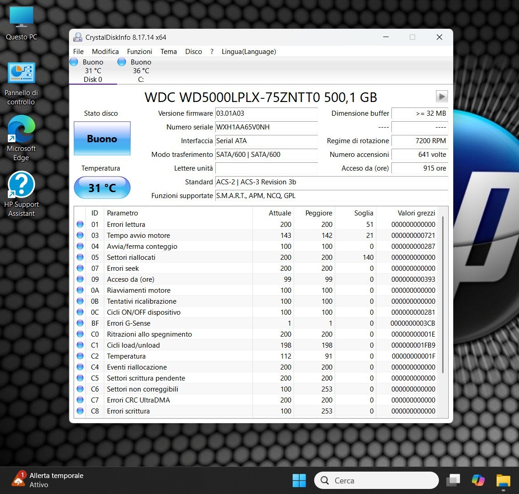Click status dot for Tempo avvio motore
The height and width of the screenshot is (494, 519).
click(80, 235)
